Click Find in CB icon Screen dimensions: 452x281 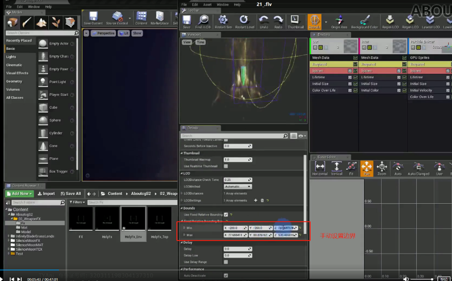tap(202, 21)
